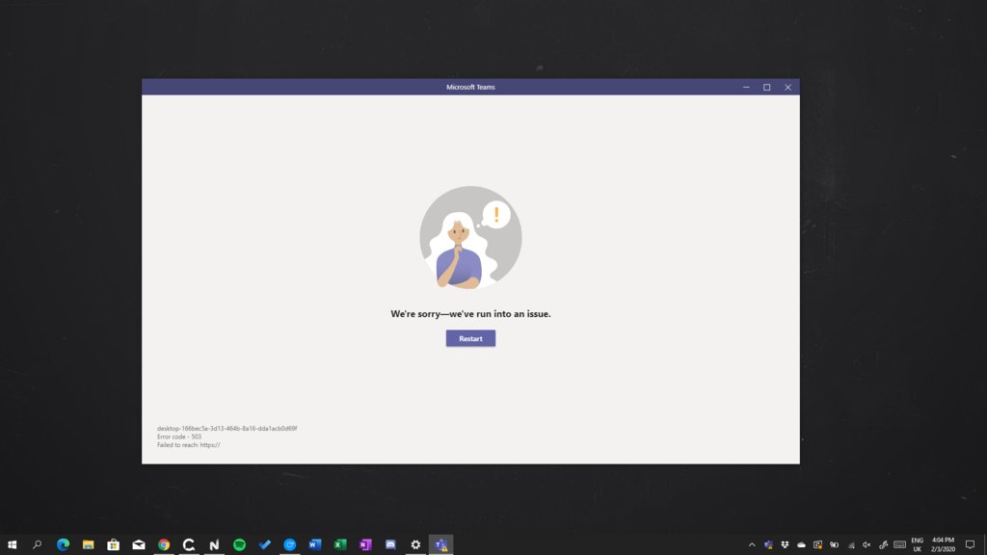Image resolution: width=987 pixels, height=555 pixels.
Task: Click the Dropbox tray icon
Action: (x=785, y=545)
